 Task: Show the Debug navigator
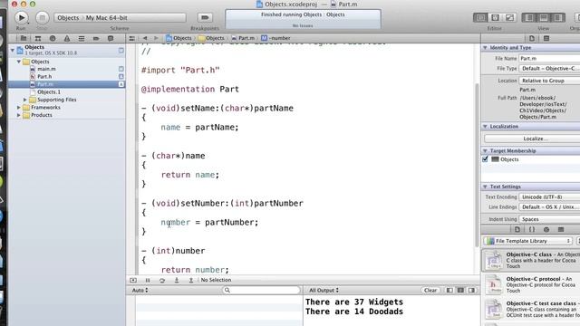click(82, 38)
